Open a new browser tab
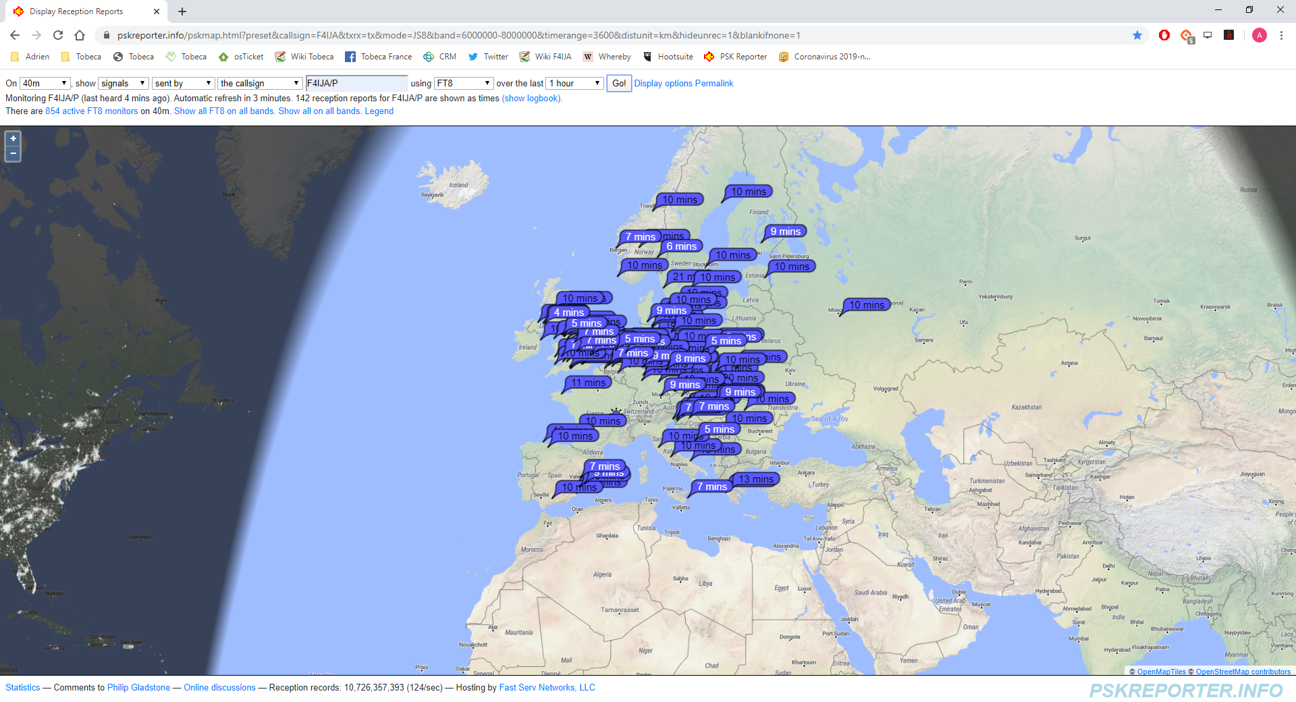Screen dimensions: 1296x702 (182, 11)
